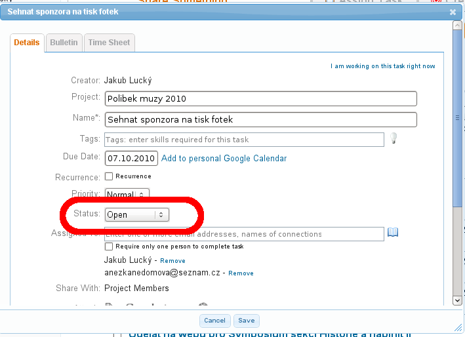Click 'I am working on this task right now'

(382, 66)
